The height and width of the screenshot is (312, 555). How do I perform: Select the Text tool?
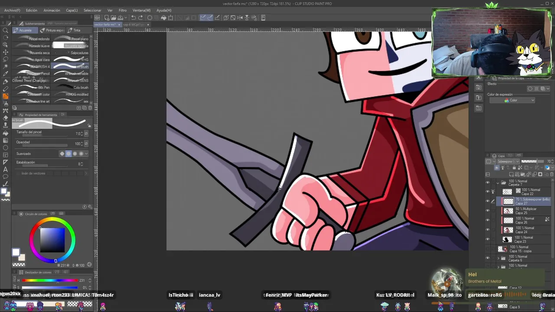tap(6, 169)
